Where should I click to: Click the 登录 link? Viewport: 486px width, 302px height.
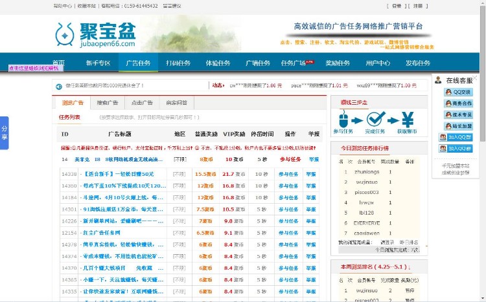click(397, 6)
